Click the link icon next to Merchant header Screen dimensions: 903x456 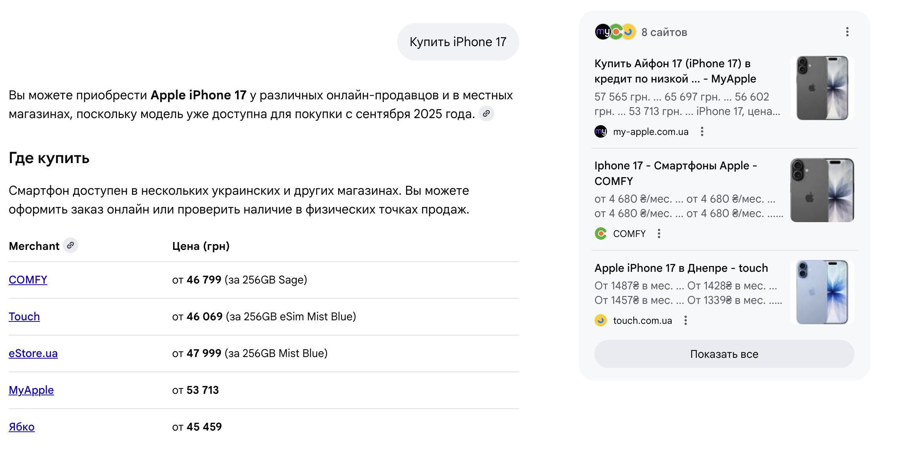70,246
